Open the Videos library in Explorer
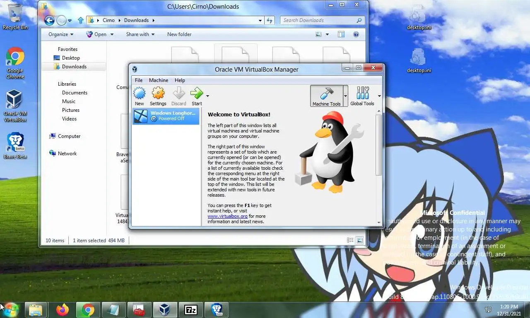This screenshot has height=318, width=530. [70, 119]
